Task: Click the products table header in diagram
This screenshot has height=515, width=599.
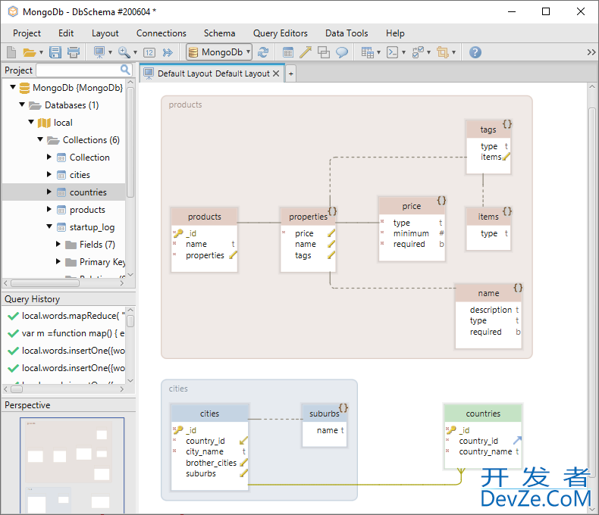Action: (205, 217)
